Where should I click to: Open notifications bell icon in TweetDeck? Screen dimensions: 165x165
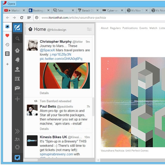[x=17, y=60]
